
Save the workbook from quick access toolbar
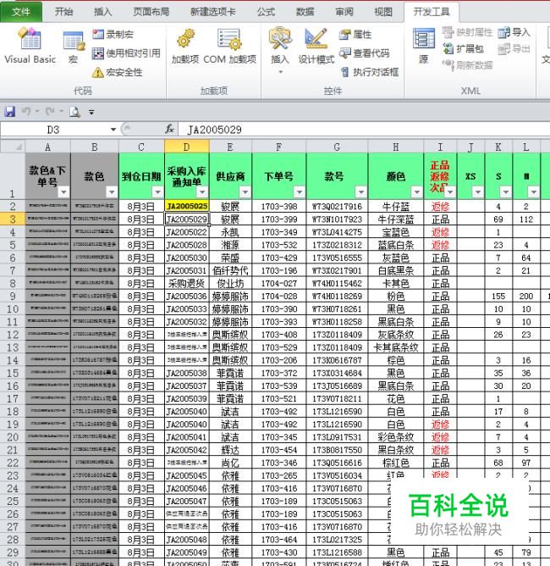tap(10, 112)
